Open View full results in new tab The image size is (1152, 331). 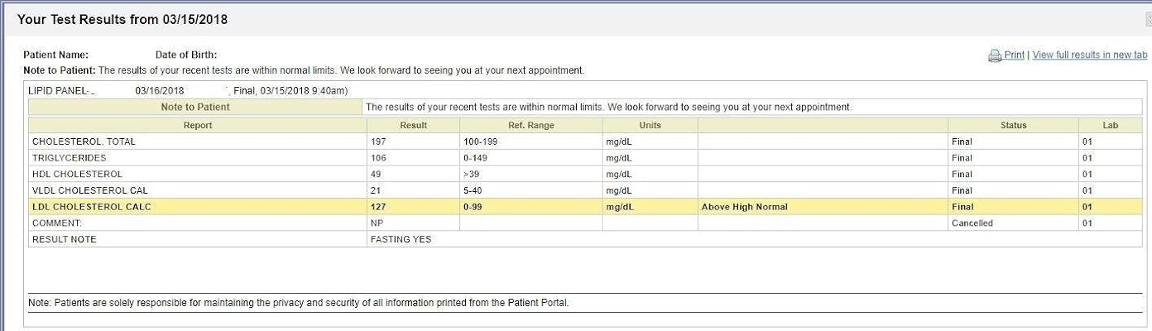(1089, 55)
